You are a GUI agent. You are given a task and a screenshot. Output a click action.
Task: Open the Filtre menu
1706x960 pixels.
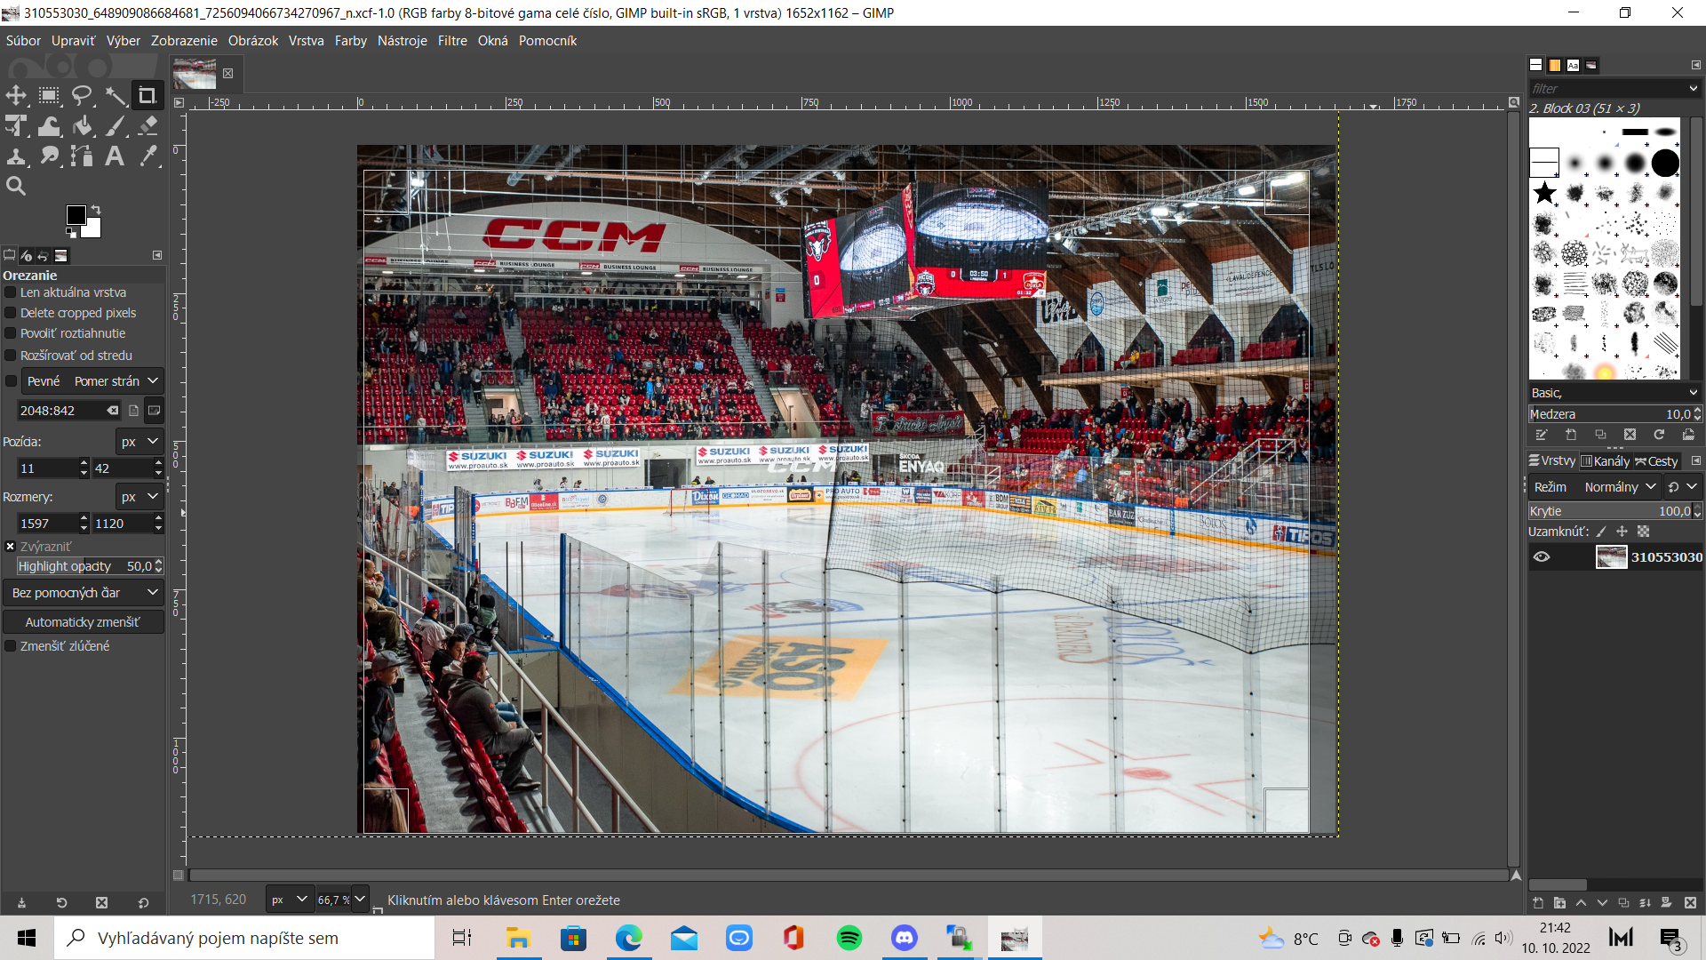click(452, 41)
